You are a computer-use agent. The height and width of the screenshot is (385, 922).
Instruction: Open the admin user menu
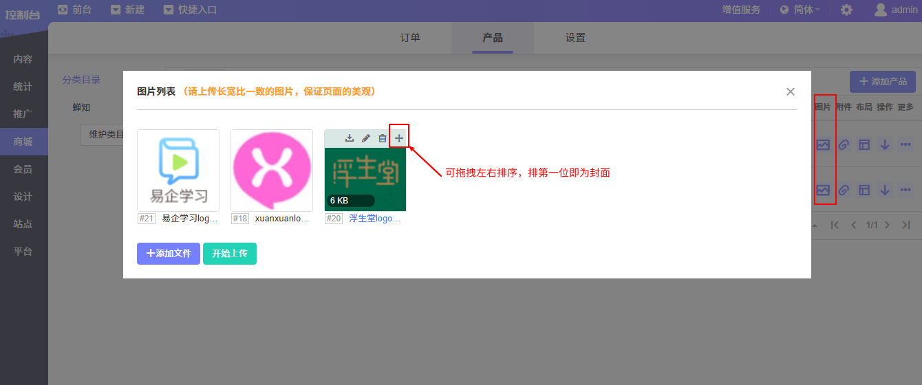tap(896, 10)
